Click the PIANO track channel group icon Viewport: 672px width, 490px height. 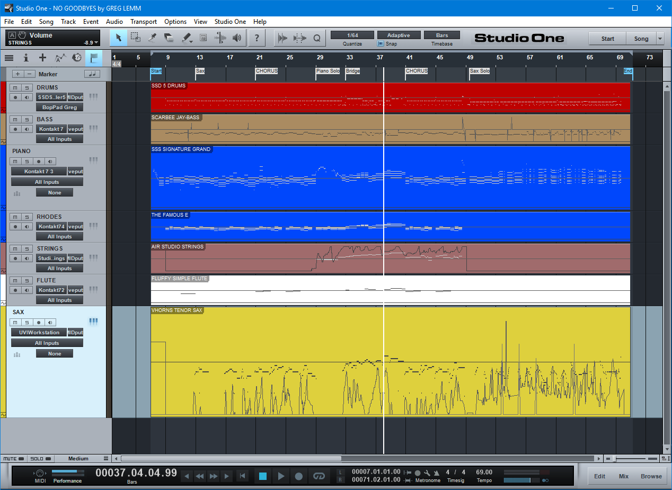(x=17, y=193)
